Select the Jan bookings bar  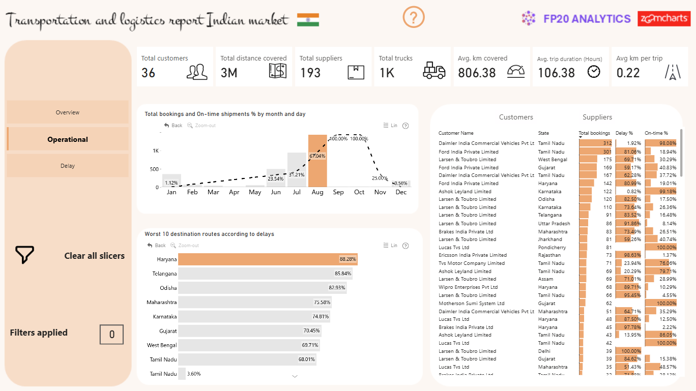[171, 181]
